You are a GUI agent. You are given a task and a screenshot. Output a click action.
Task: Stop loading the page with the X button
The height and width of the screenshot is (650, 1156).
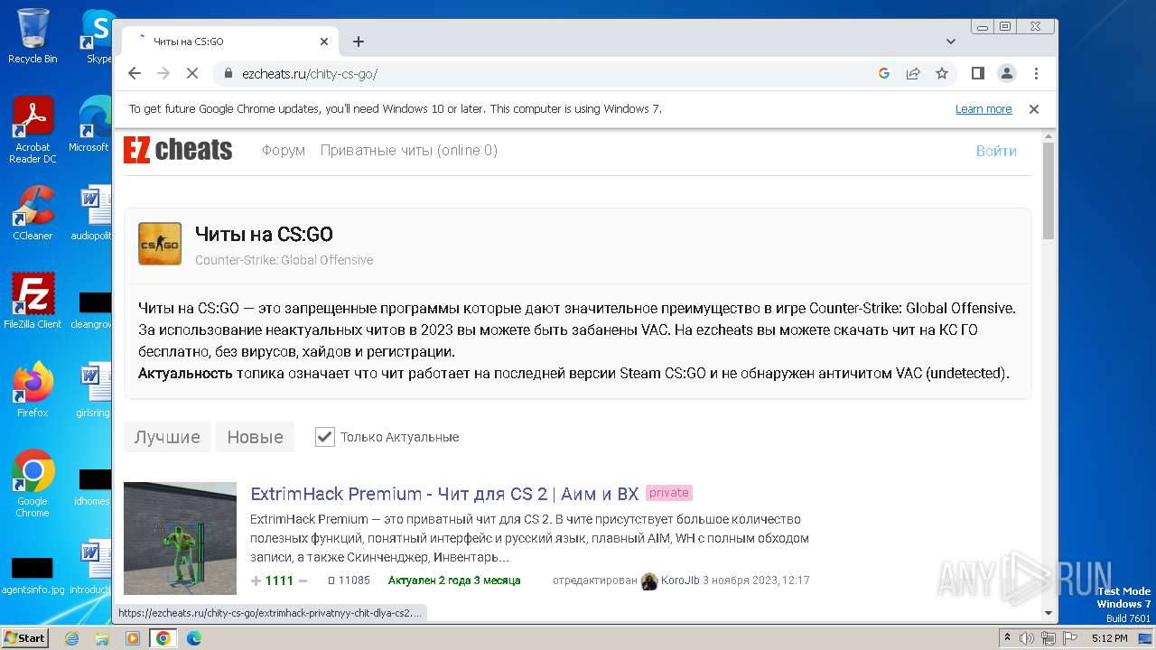[x=192, y=73]
